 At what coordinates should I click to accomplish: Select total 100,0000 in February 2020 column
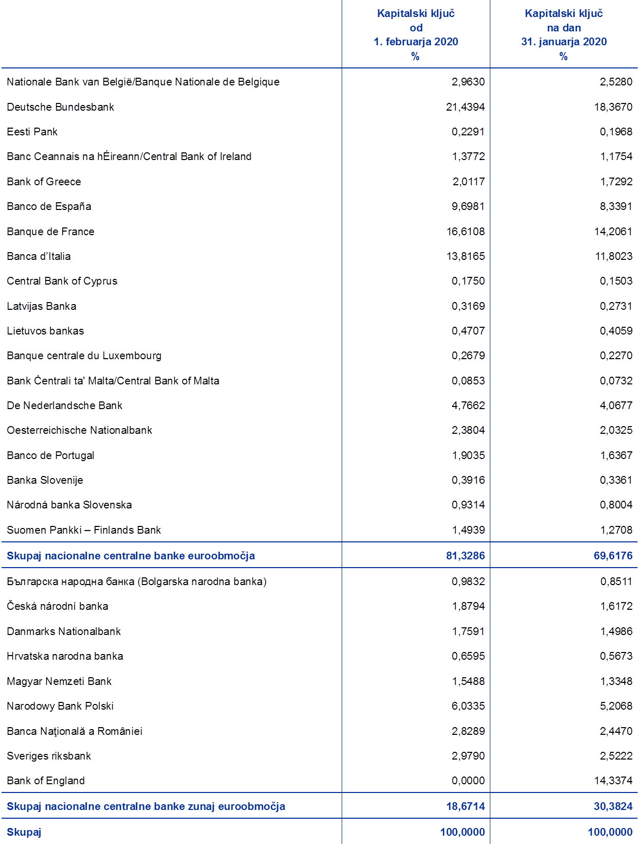click(x=463, y=832)
